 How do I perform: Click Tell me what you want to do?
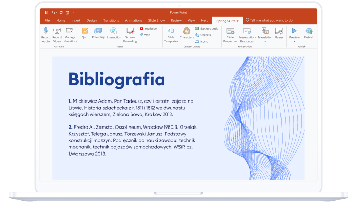(x=269, y=20)
